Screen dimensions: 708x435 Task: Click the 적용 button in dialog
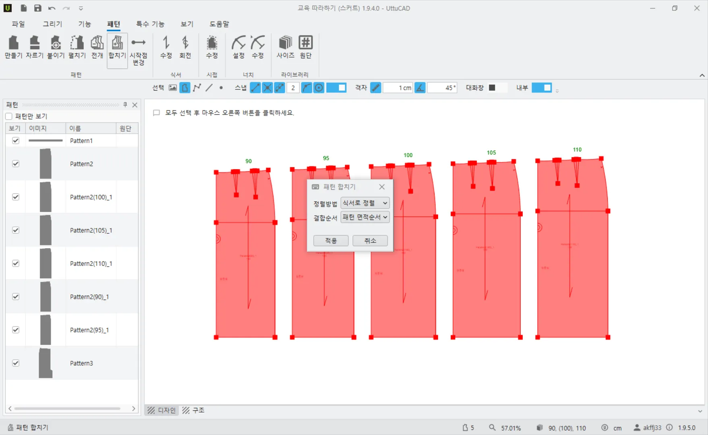[331, 240]
